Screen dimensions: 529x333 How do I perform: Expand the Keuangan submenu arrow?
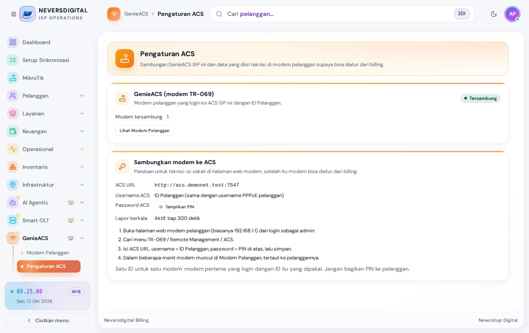pos(82,131)
